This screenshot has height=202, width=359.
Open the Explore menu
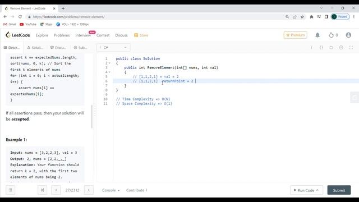coord(42,35)
